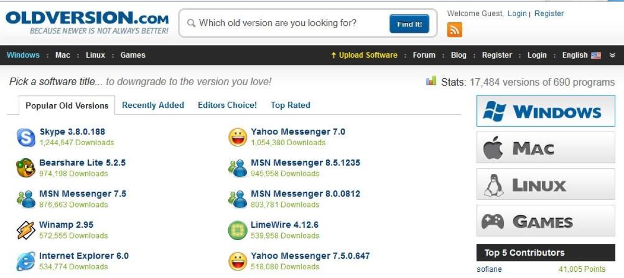Open the orange RSS feed icon
Viewport: 624px width, 278px height.
click(454, 30)
